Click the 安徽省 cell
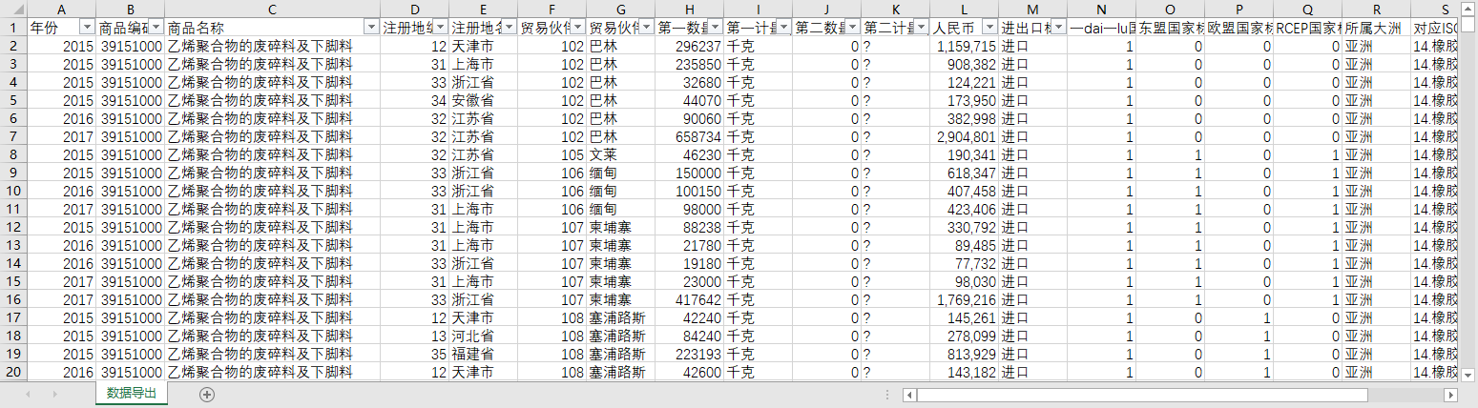1478x408 pixels. coord(484,100)
